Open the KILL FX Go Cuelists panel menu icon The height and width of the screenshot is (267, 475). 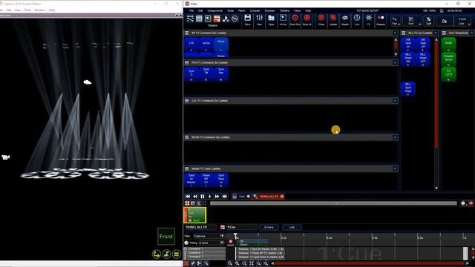pos(404,33)
